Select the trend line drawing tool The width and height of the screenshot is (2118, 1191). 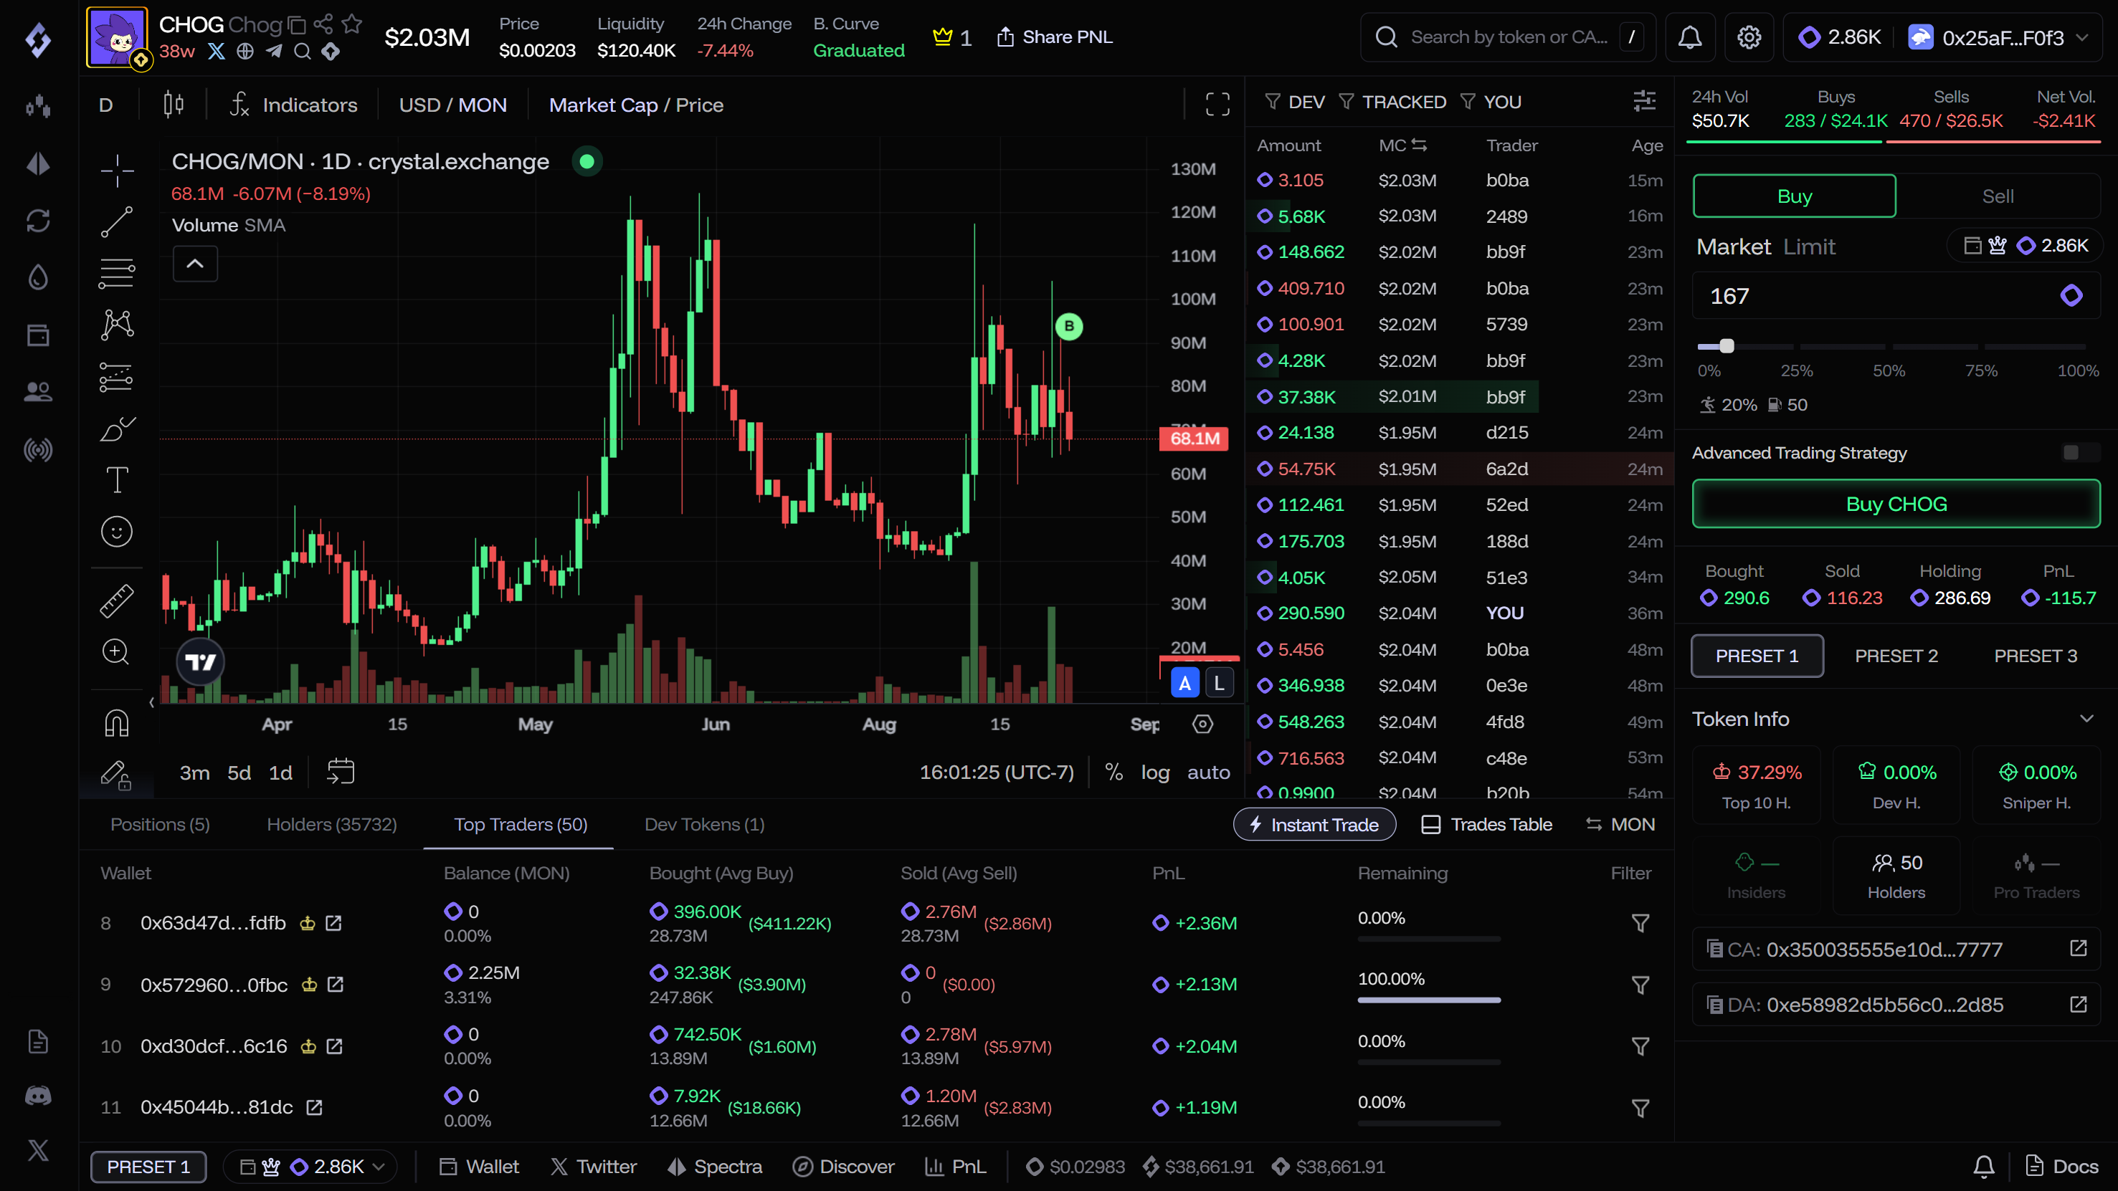[x=117, y=222]
